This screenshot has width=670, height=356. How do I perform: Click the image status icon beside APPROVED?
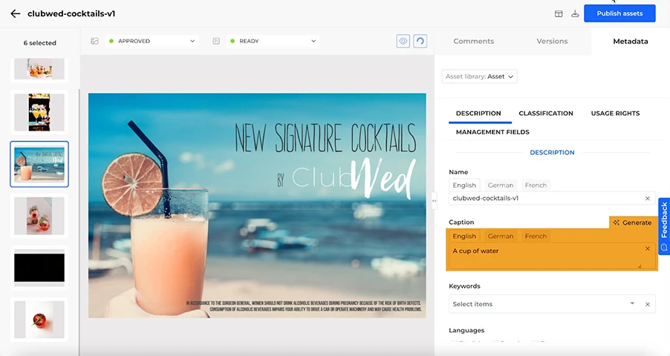(94, 41)
